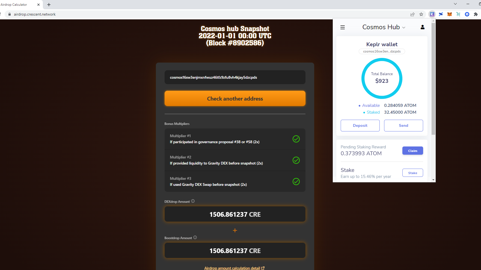Click Multiplier #3 Gravity DEX Swap text
Viewport: 481px width, 270px height.
click(x=208, y=184)
